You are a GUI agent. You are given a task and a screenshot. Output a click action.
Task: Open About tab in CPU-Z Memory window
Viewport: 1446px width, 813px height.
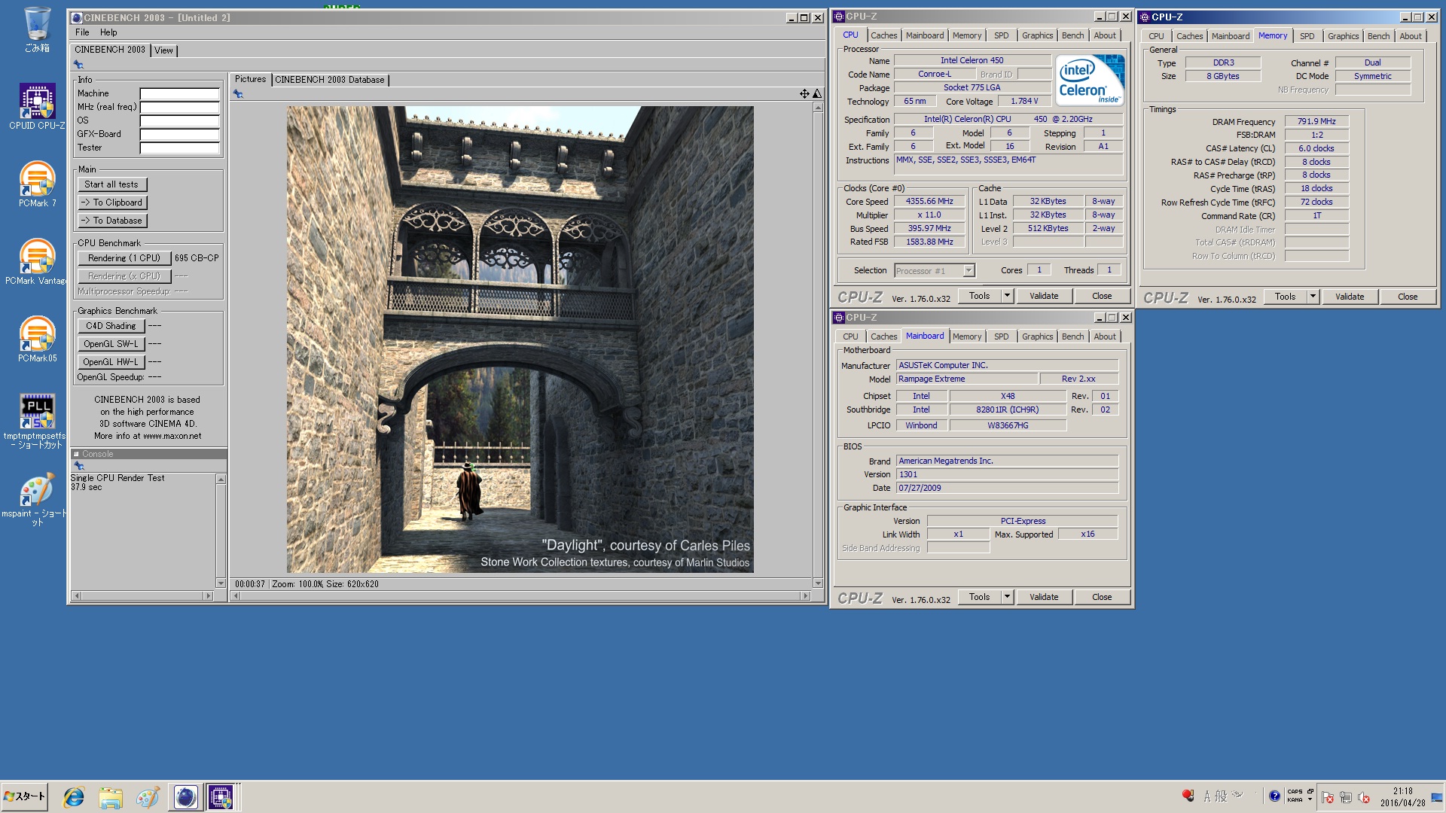pyautogui.click(x=1410, y=36)
